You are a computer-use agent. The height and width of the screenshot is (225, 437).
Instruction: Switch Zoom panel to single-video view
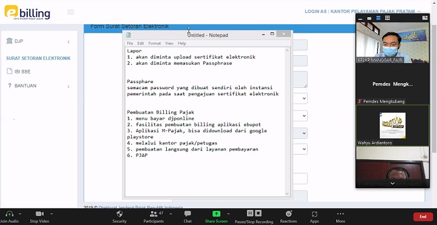point(369,18)
